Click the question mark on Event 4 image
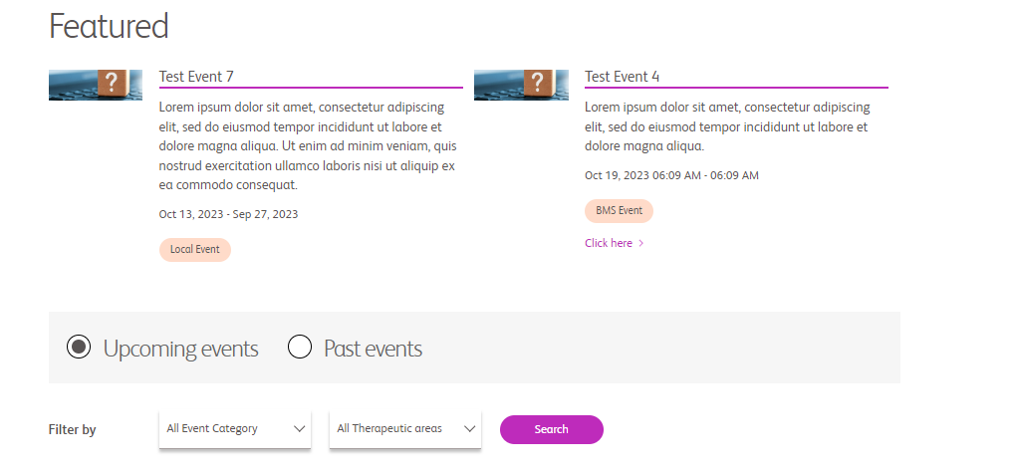 [537, 82]
